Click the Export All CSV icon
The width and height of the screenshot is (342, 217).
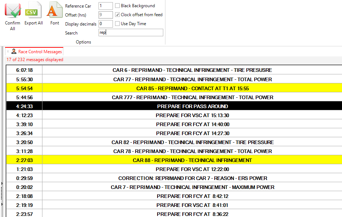[x=33, y=10]
